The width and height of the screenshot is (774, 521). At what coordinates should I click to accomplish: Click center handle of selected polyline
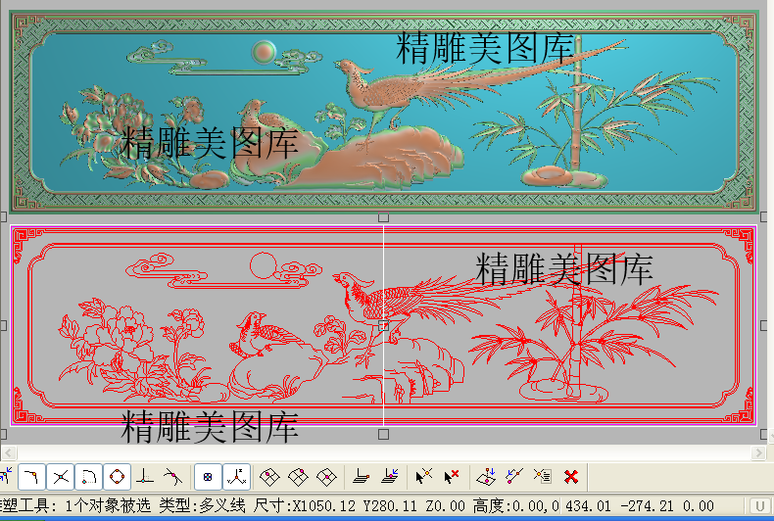click(x=383, y=325)
